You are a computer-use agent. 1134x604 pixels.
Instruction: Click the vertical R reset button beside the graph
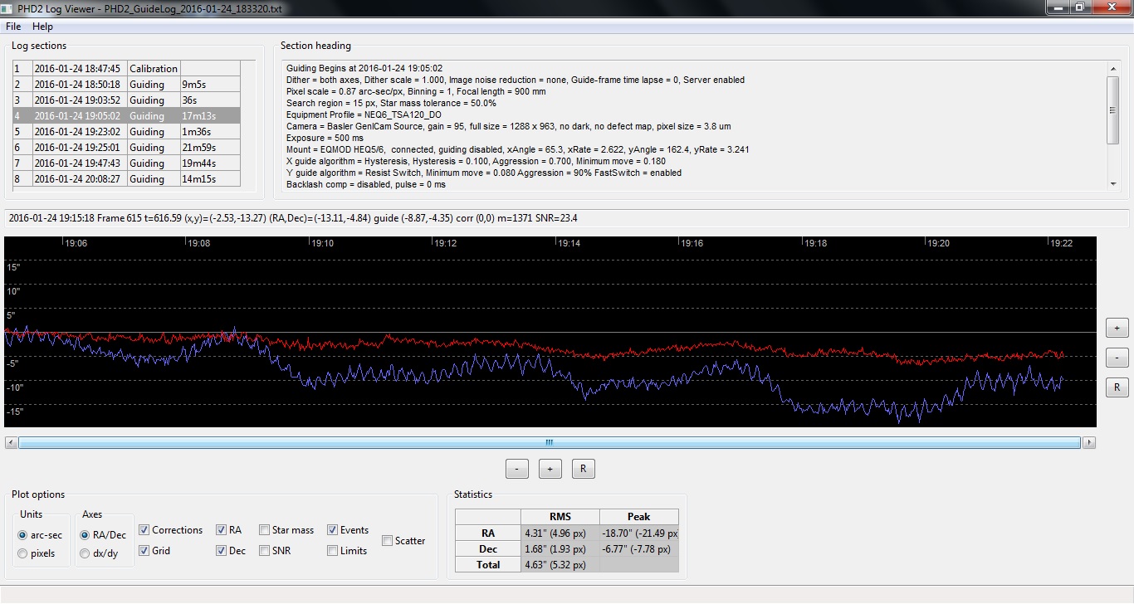click(x=1117, y=387)
